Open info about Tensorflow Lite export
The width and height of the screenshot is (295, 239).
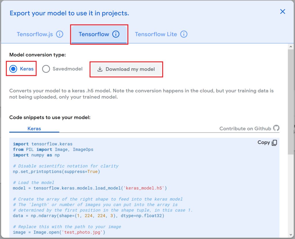(184, 34)
